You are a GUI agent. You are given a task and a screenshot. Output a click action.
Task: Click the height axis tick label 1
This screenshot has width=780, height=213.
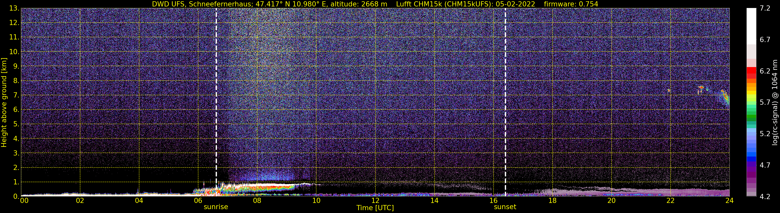click(x=16, y=182)
